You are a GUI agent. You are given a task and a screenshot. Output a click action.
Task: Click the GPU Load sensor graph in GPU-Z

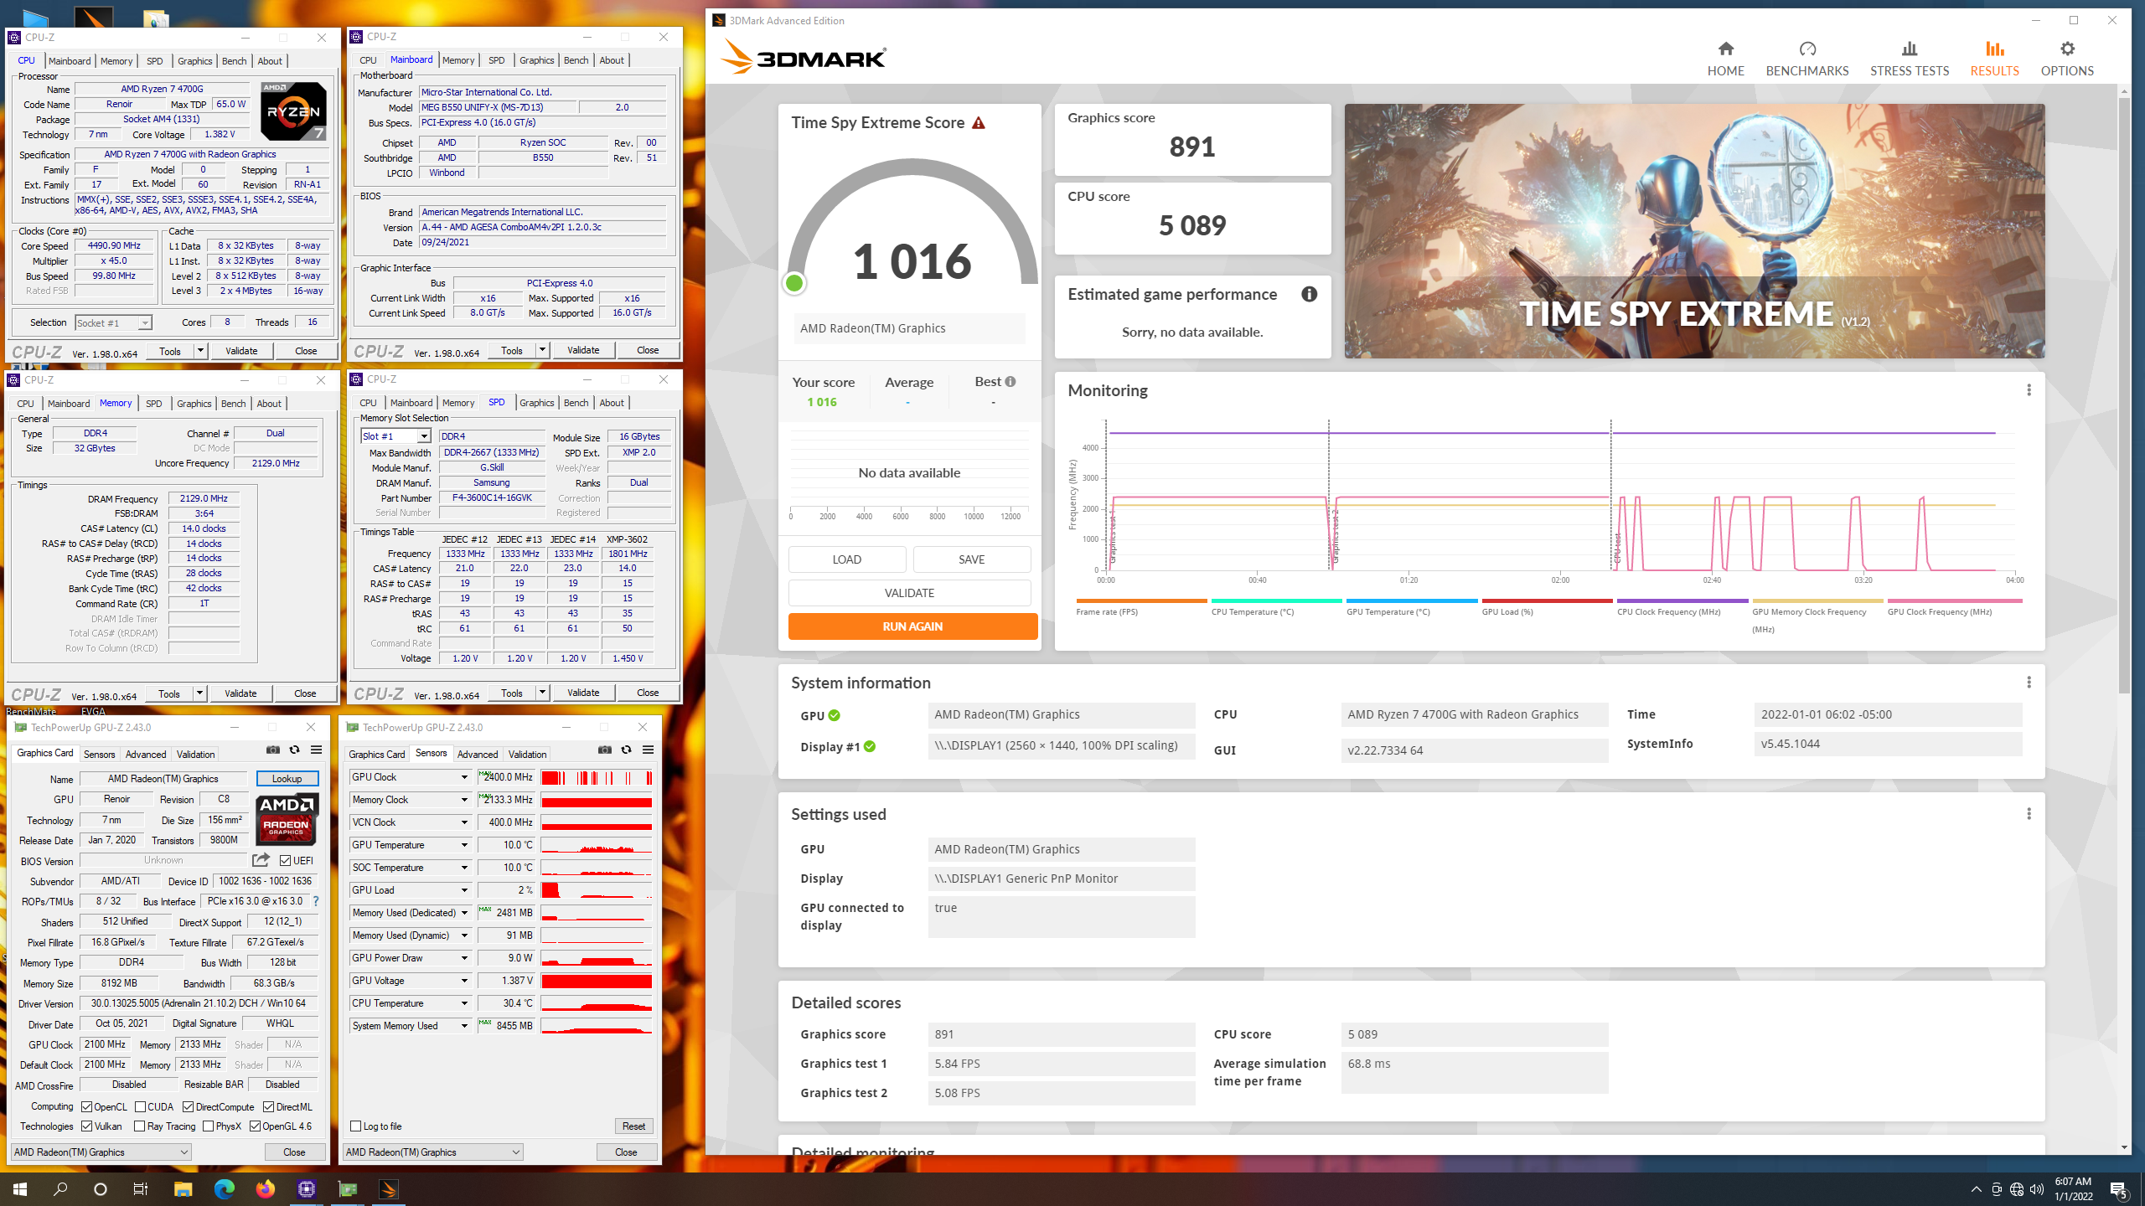click(x=596, y=890)
